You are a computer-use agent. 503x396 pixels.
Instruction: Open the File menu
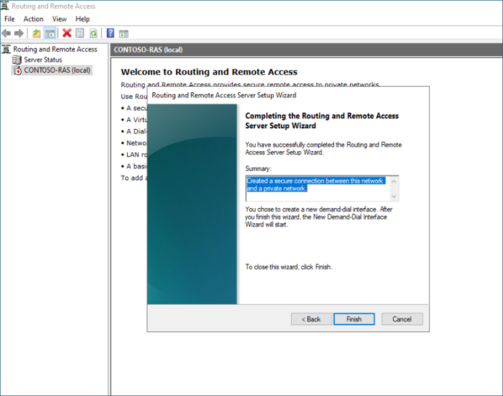tap(10, 19)
